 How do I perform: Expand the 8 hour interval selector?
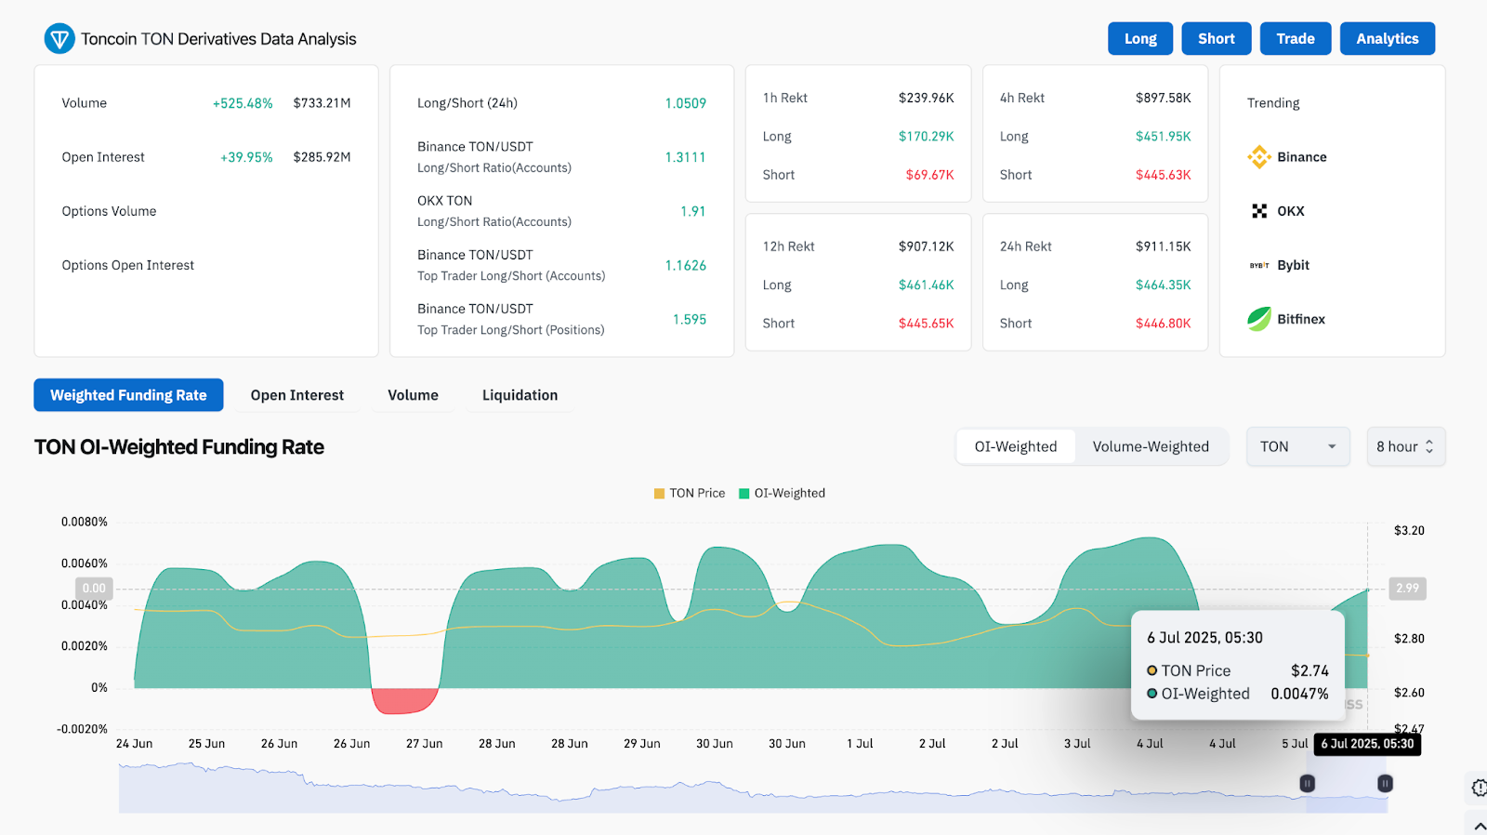(1405, 446)
